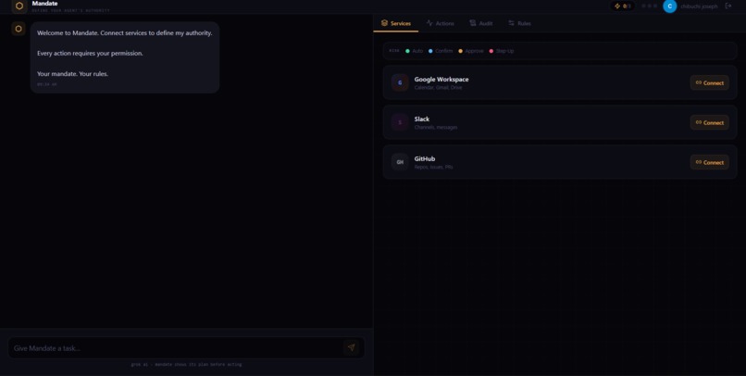Click the welcome message timestamp
Image resolution: width=746 pixels, height=376 pixels.
coord(46,84)
